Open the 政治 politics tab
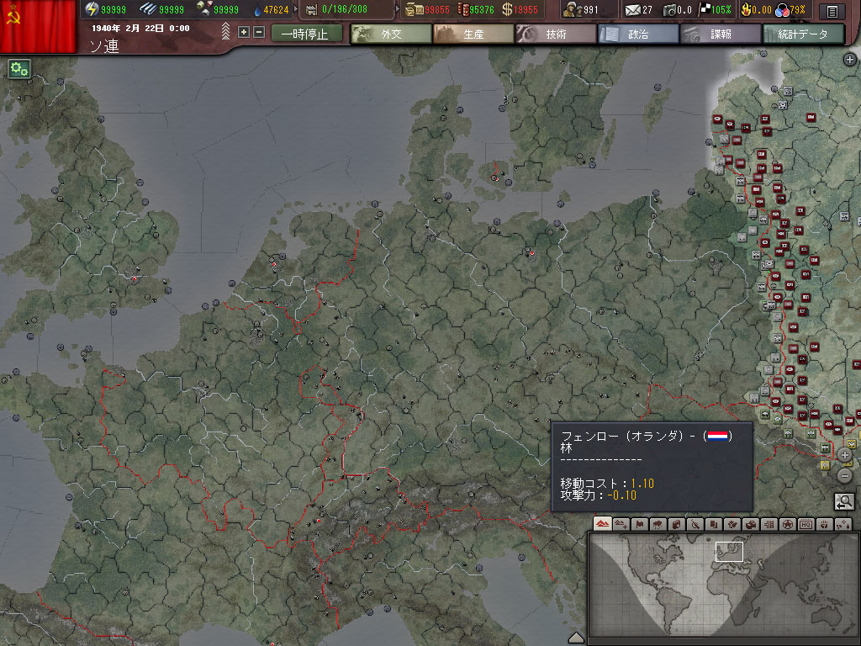This screenshot has height=646, width=861. [638, 34]
